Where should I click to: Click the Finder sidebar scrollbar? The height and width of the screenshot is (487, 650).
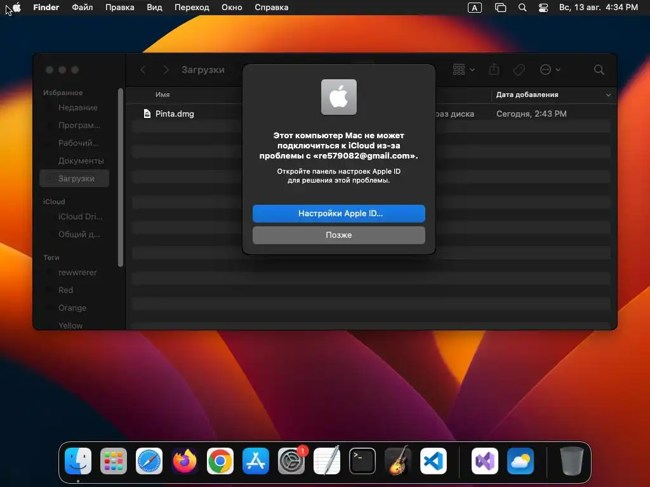(x=121, y=178)
